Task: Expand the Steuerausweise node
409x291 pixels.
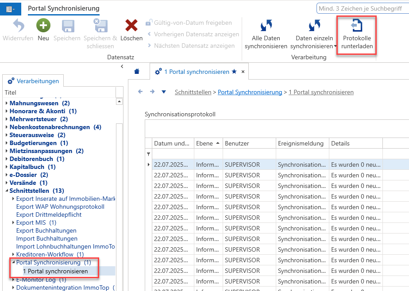Action: point(7,135)
